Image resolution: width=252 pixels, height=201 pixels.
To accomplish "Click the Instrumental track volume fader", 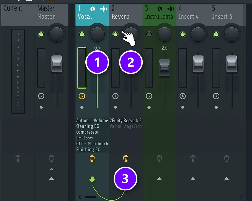I will click(165, 68).
